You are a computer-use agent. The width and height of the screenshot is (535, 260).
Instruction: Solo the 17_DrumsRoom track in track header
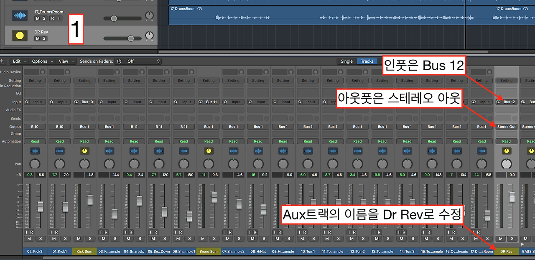pos(44,18)
